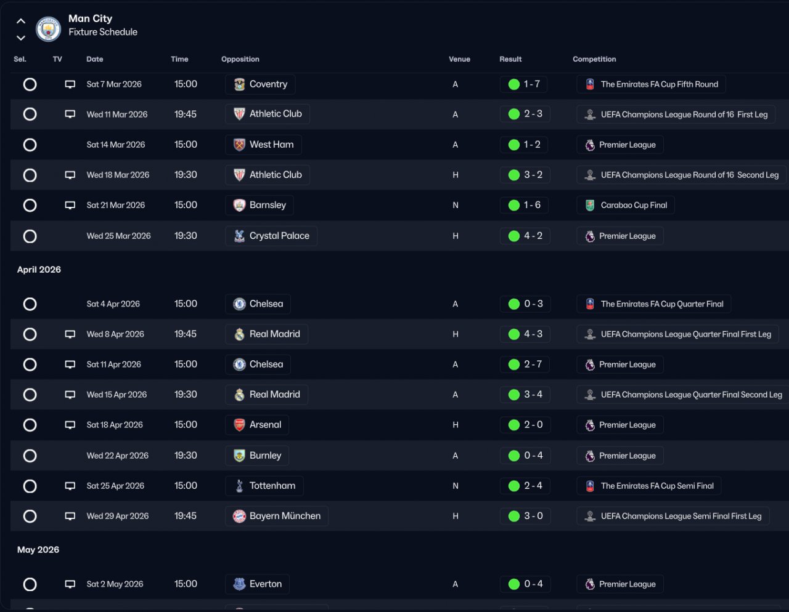Click the 1-7 result against Coventry

(x=525, y=84)
